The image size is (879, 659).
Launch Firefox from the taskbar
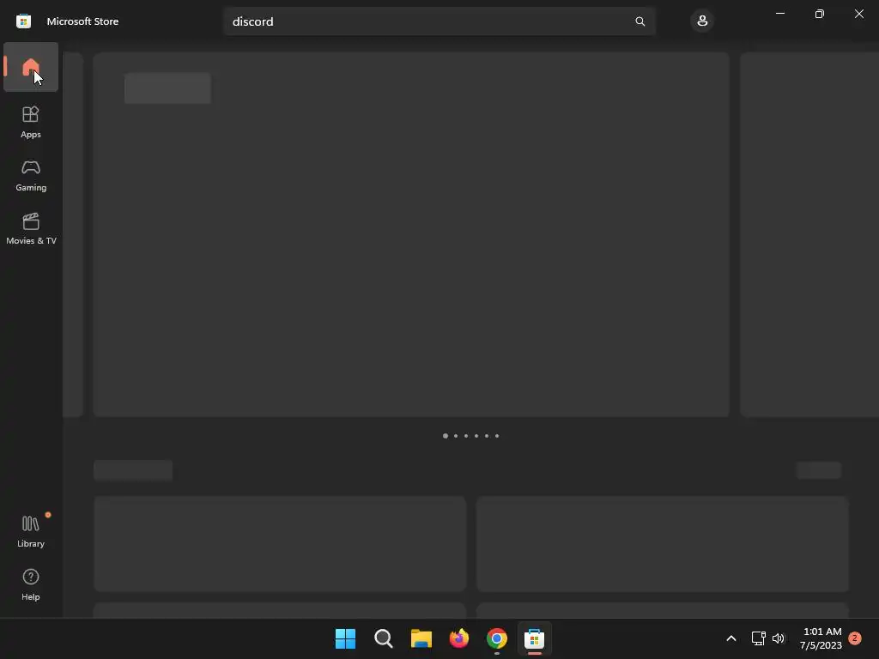[x=459, y=638]
